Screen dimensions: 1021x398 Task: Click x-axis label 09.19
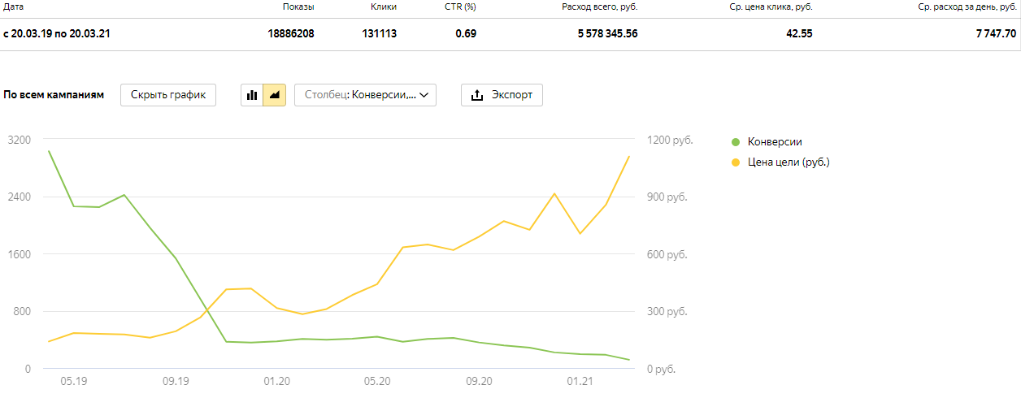(176, 381)
